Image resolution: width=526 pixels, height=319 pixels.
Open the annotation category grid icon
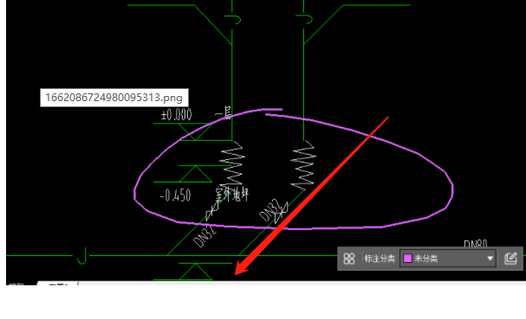tap(349, 258)
